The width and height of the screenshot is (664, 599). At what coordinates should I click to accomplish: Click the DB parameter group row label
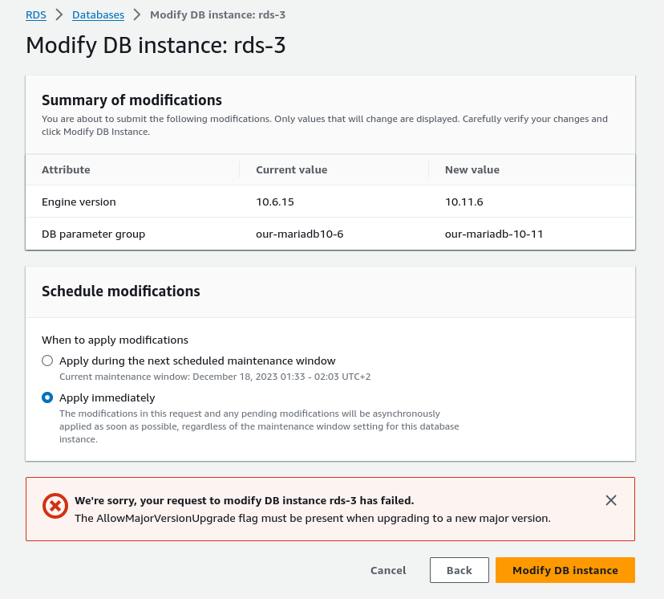click(93, 234)
